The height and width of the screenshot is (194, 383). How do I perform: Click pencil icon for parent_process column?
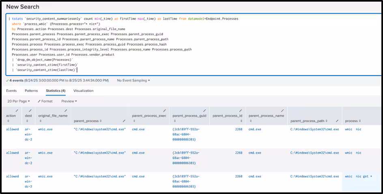124,121
